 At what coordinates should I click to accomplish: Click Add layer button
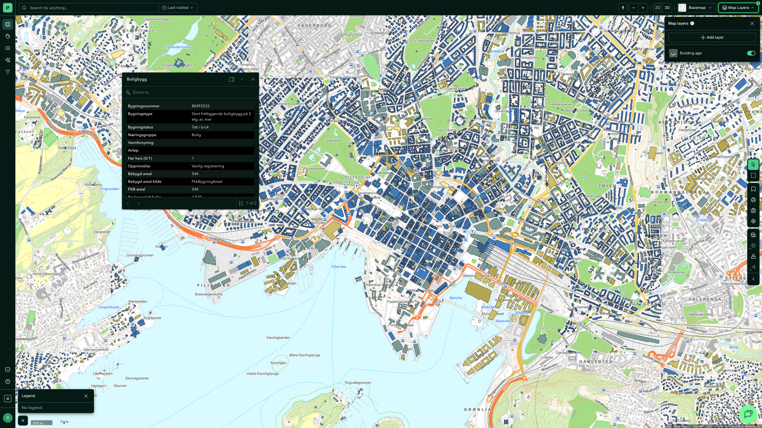pyautogui.click(x=712, y=37)
